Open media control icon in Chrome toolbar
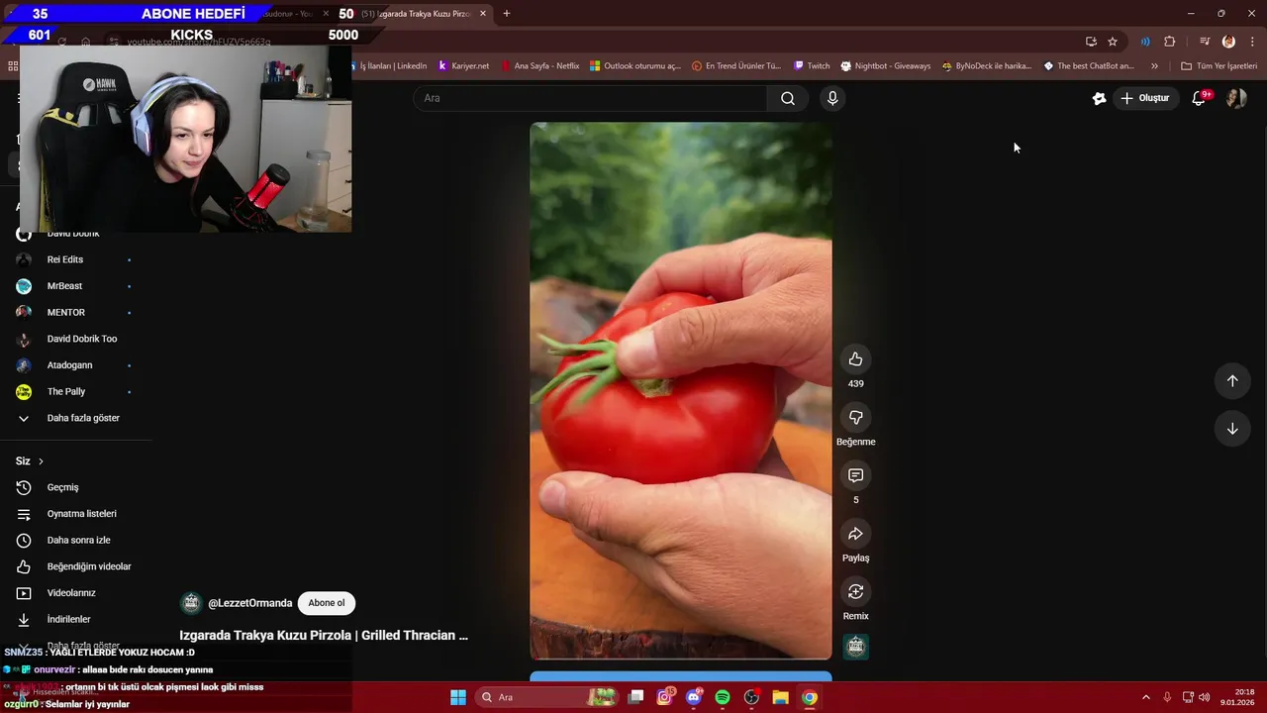The height and width of the screenshot is (713, 1267). click(x=1205, y=42)
